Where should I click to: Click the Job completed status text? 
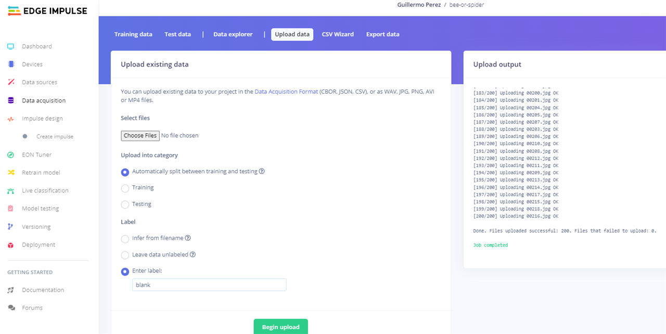tap(491, 245)
